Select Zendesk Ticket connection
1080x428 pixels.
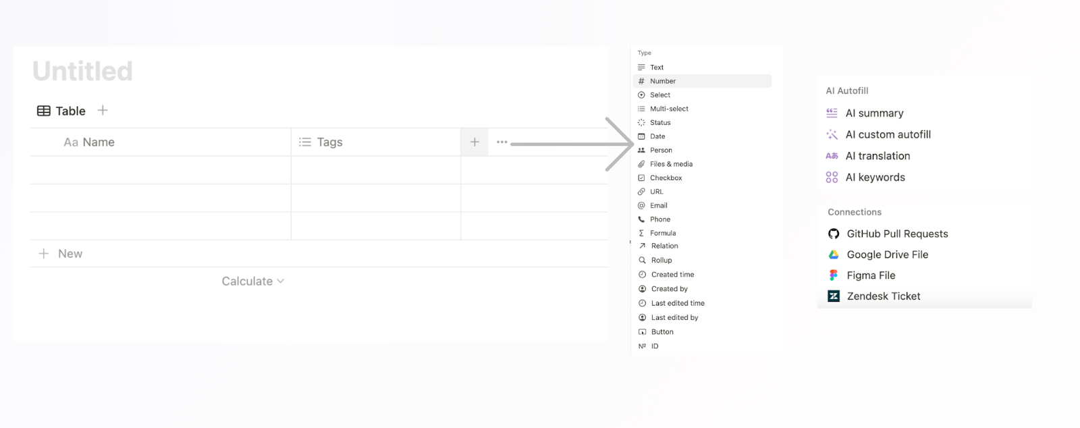pyautogui.click(x=884, y=296)
